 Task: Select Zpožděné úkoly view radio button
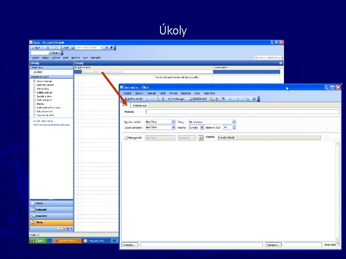(34, 96)
